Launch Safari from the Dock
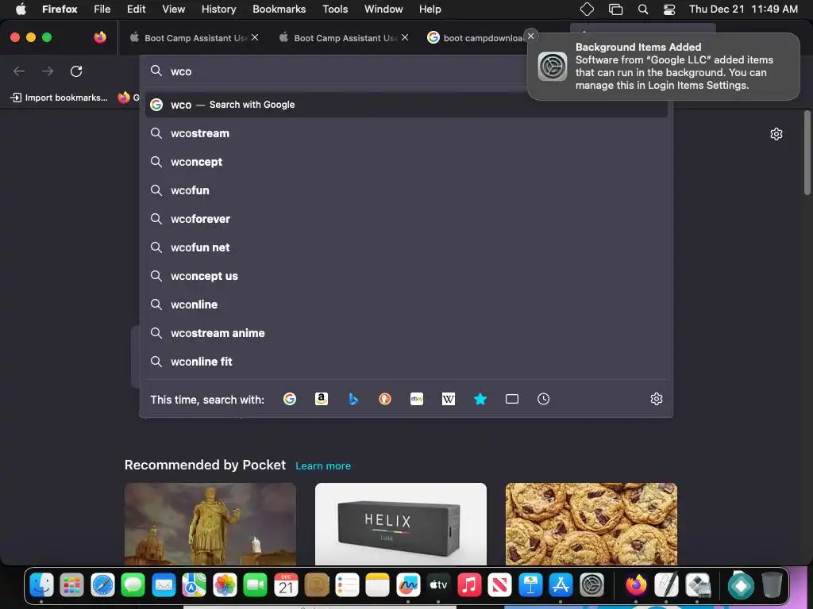This screenshot has height=609, width=813. pyautogui.click(x=102, y=585)
